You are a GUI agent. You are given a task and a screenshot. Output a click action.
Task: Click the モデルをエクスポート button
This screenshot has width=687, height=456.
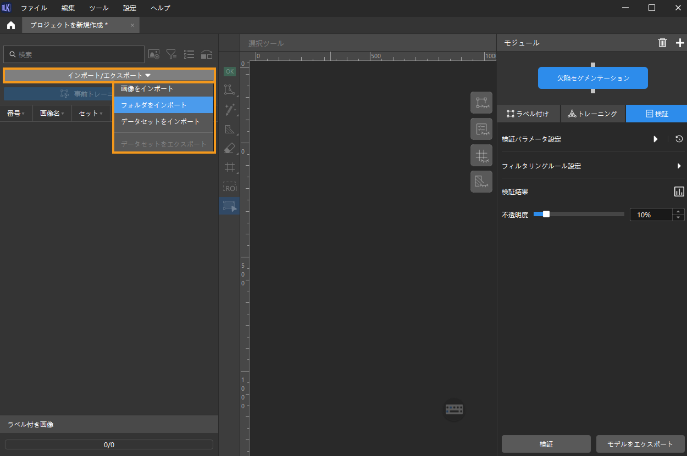640,444
